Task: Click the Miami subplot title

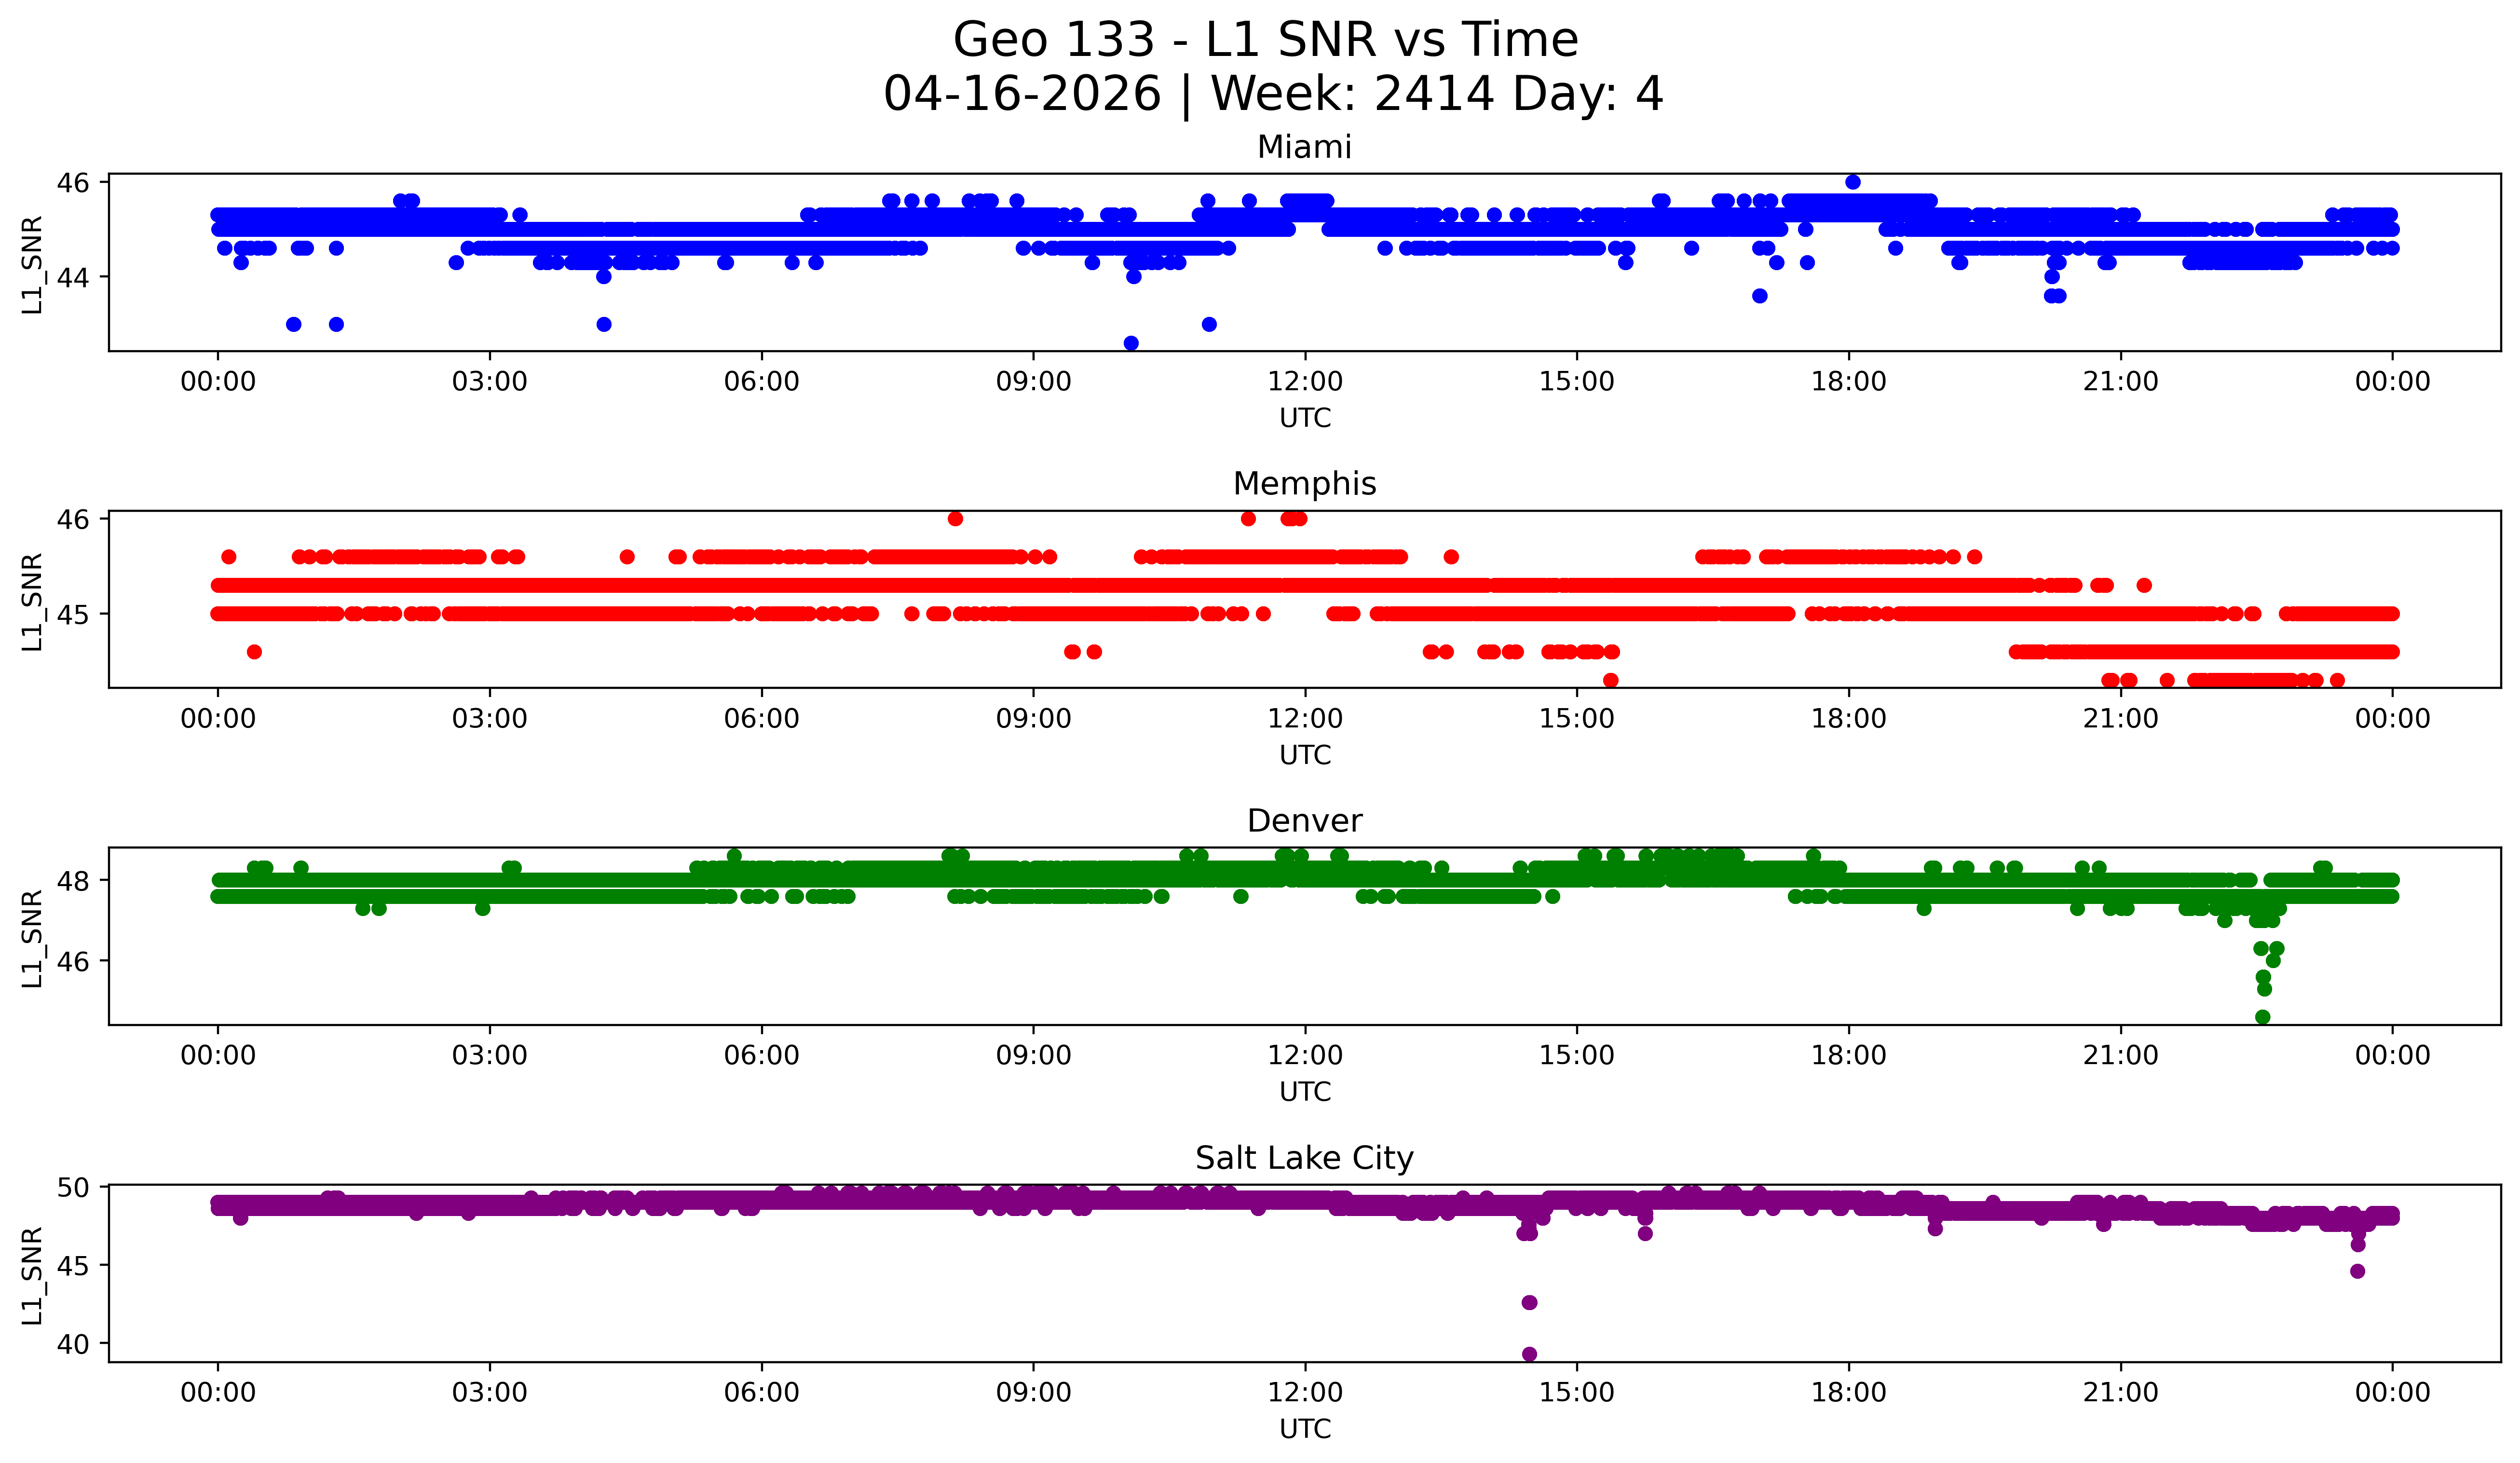Action: (1304, 147)
